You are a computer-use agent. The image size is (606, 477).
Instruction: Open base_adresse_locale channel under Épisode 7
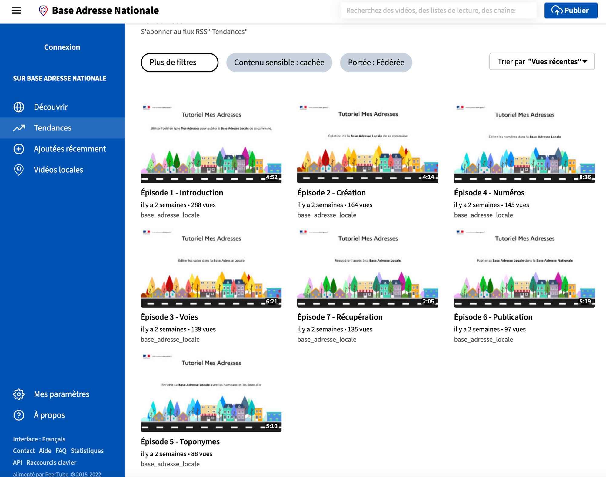(x=327, y=340)
